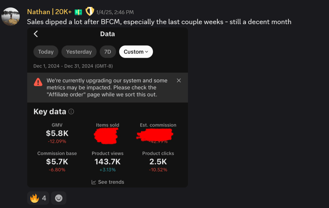Click the gold shield badge icon
The width and height of the screenshot is (329, 208).
pos(89,11)
